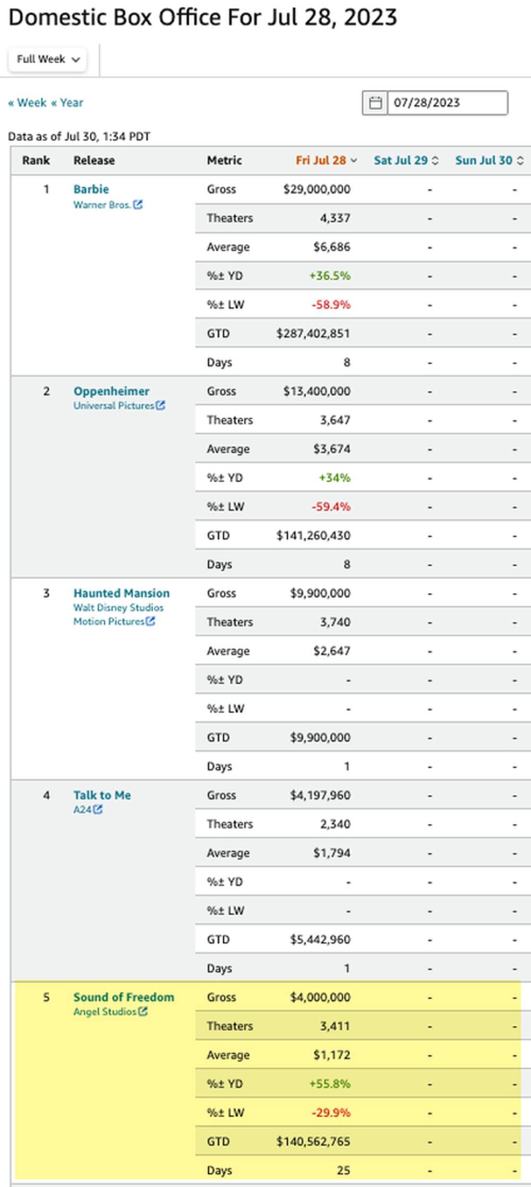This screenshot has width=531, height=1187.
Task: Click the Sun Jul 30 column header
Action: [483, 161]
